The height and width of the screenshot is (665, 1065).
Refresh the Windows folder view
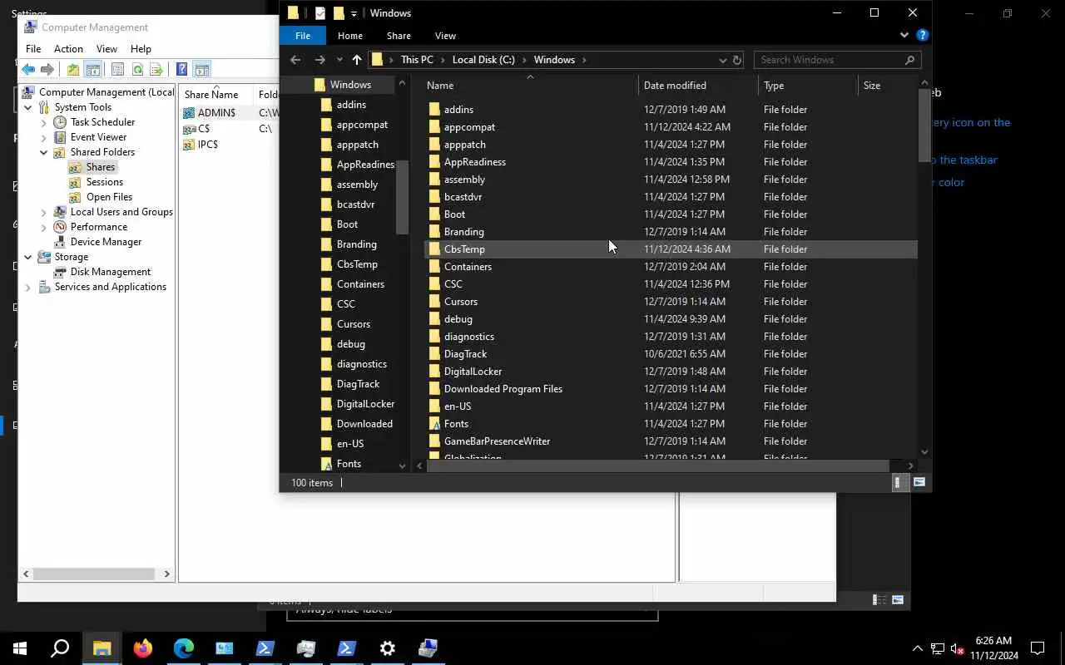tap(736, 60)
